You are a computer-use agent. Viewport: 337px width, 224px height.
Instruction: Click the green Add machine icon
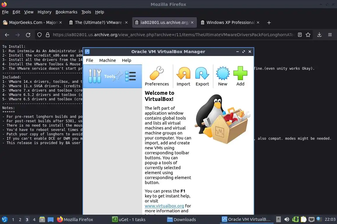coord(240,76)
